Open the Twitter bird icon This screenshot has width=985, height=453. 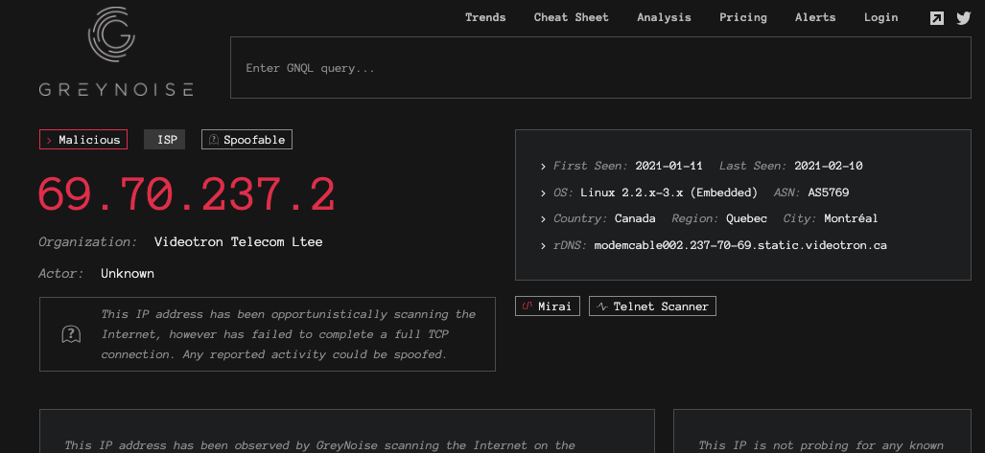964,18
